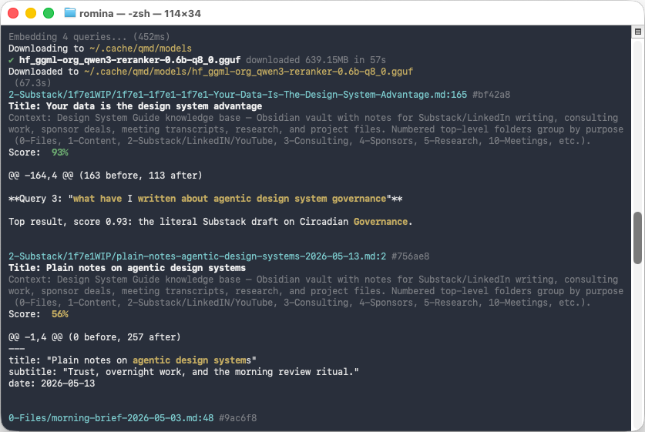
Task: Click the Query 3 line about agentic design governance
Action: 205,199
